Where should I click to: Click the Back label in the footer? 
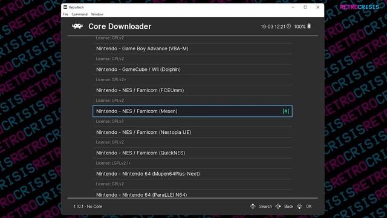coord(288,206)
